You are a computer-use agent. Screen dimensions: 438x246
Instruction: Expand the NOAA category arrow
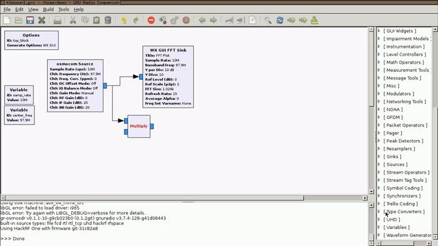coord(379,109)
